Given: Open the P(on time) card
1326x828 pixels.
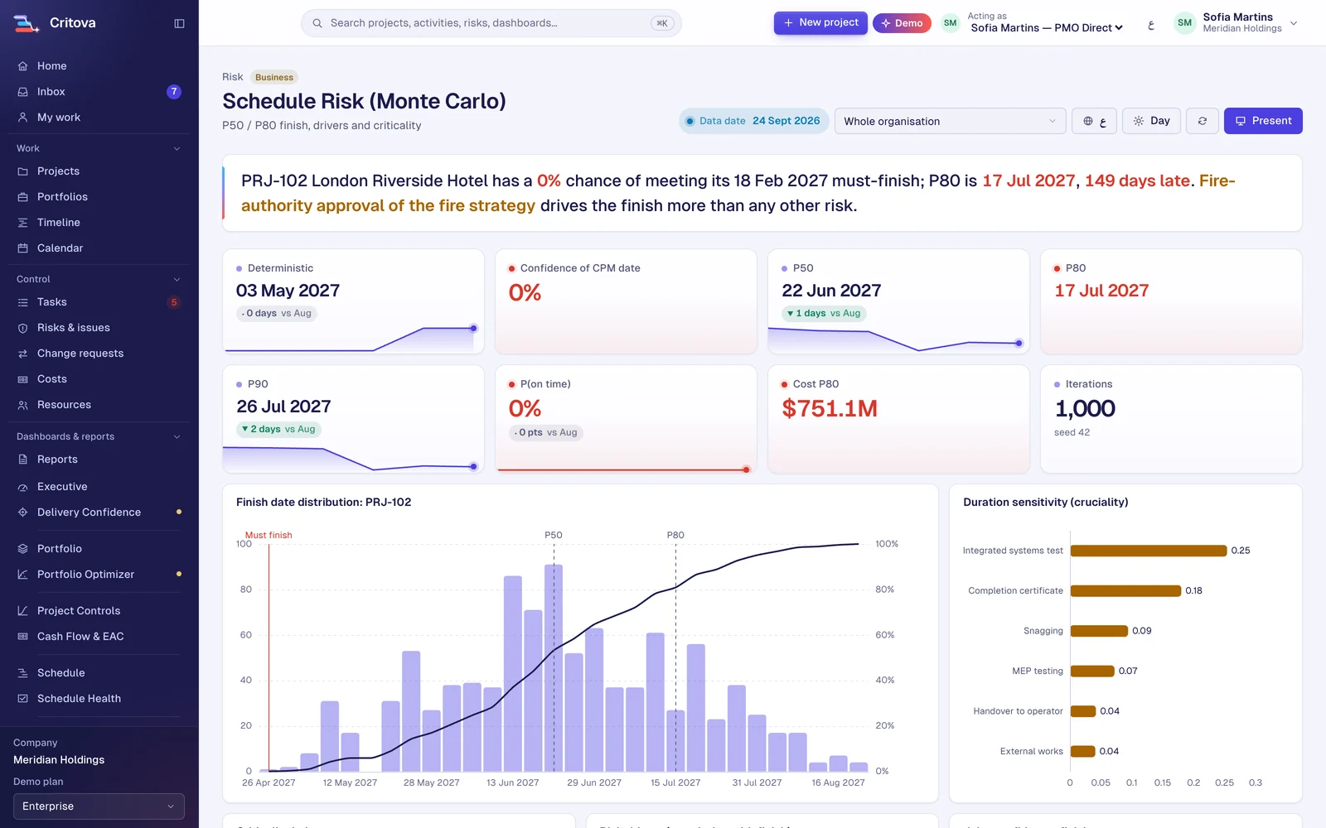Looking at the screenshot, I should click(626, 420).
